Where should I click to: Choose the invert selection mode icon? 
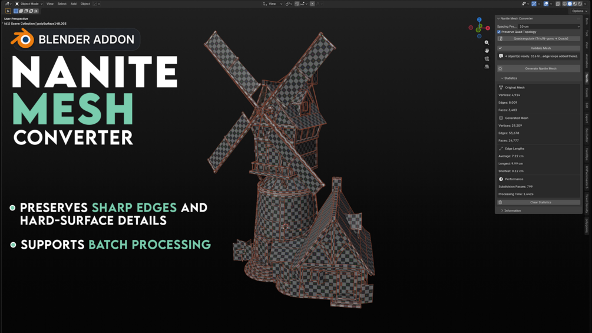(x=31, y=11)
